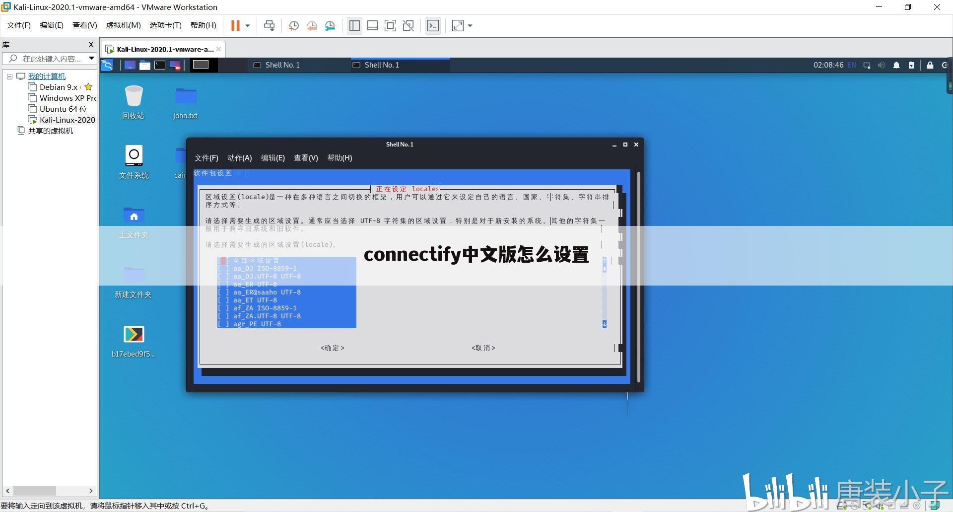Click the library panel horizontal scrollbar thumb

tap(34, 491)
